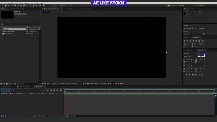Click the Interpret Footage icon in Project panel
217x122 pixels.
point(1,84)
